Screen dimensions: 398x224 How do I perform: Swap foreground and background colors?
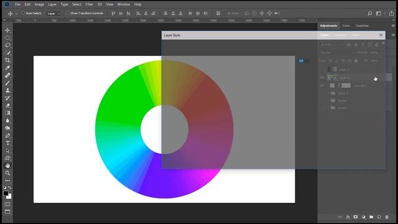(x=10, y=187)
